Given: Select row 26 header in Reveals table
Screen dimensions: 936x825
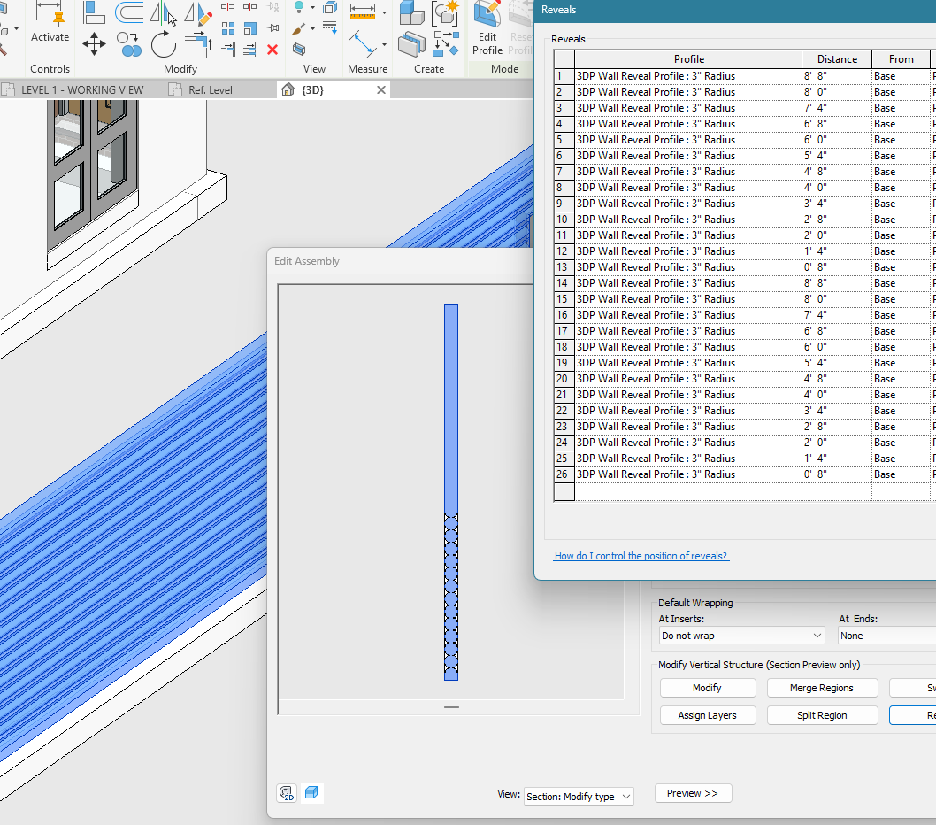Looking at the screenshot, I should (x=564, y=474).
